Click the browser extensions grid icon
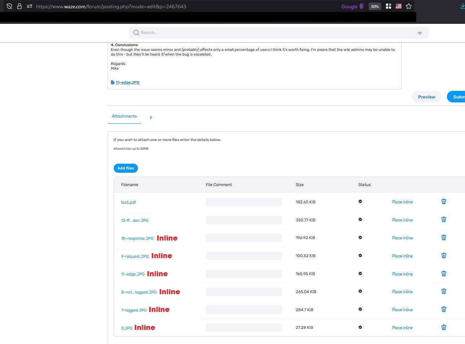Screen dimensions: 465x344 388,6
